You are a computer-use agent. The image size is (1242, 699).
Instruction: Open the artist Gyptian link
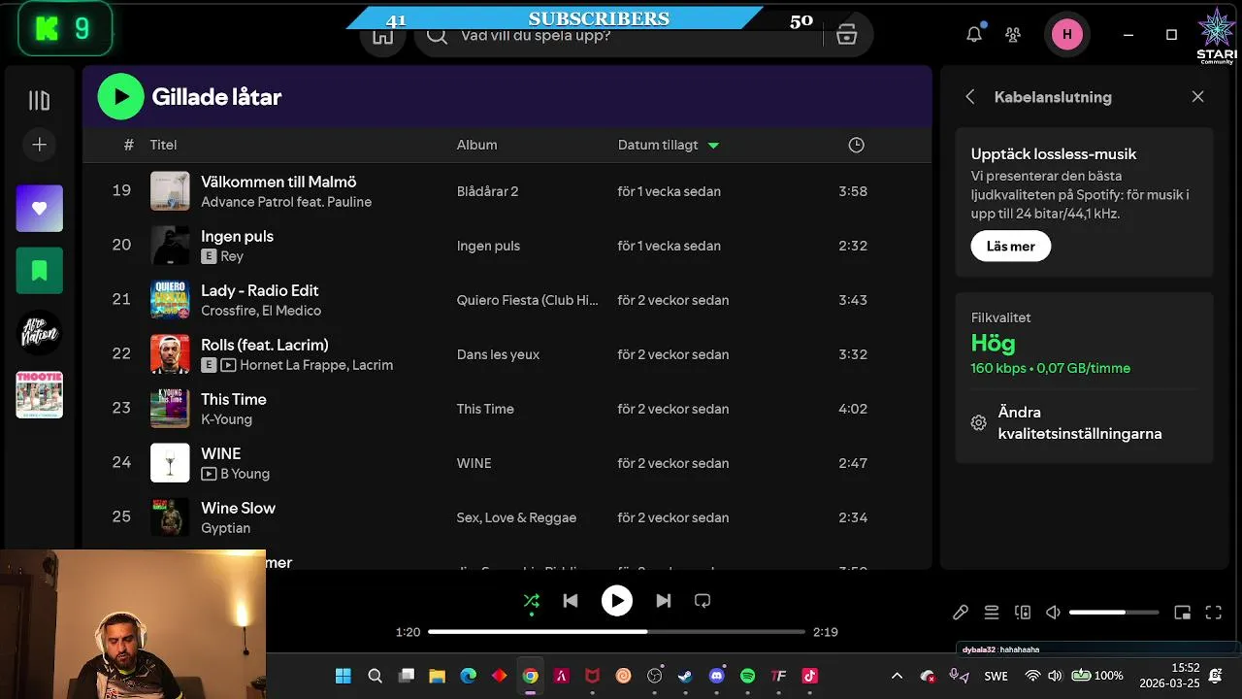click(x=225, y=528)
